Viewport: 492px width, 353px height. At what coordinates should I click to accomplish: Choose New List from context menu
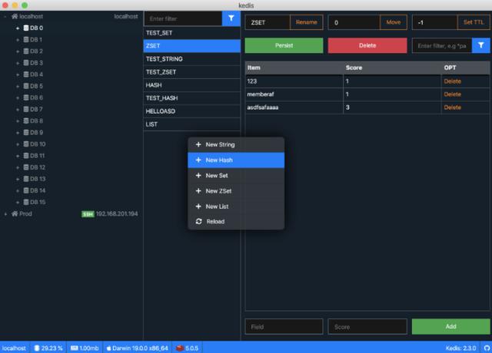click(236, 206)
